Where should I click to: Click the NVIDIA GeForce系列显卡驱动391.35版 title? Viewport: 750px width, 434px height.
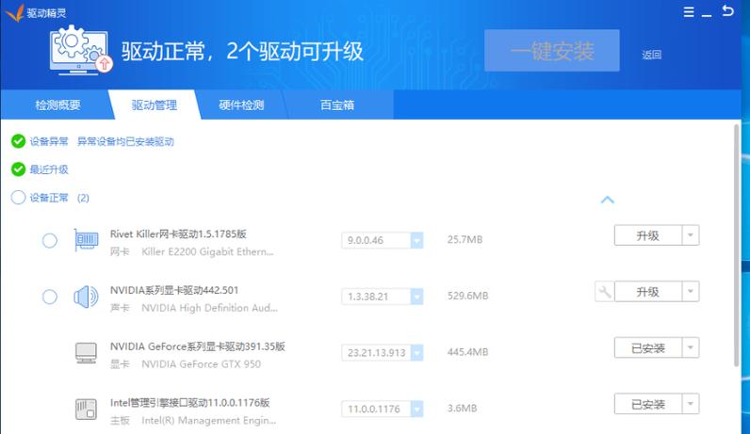tap(198, 346)
